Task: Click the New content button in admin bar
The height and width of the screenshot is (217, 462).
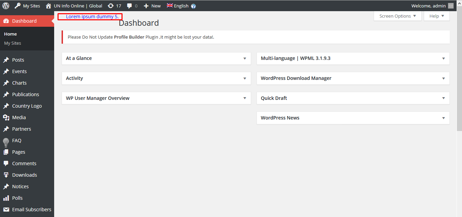Action: (x=152, y=6)
